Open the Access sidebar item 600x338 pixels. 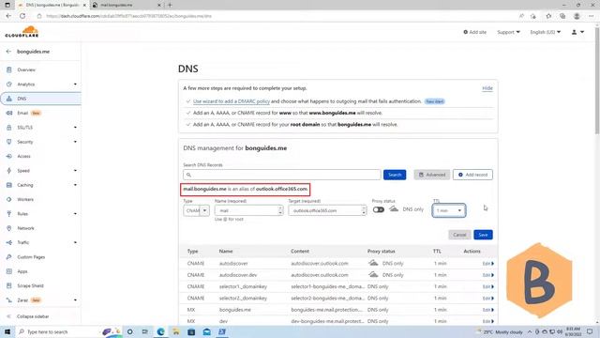pos(23,157)
